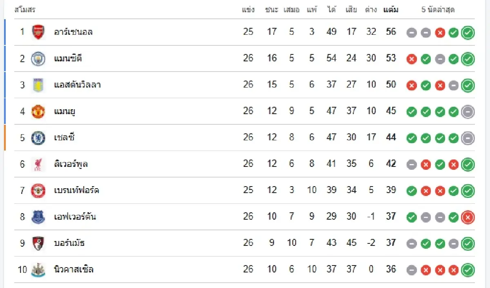Open Arsenal's latest match win indicator

point(468,33)
